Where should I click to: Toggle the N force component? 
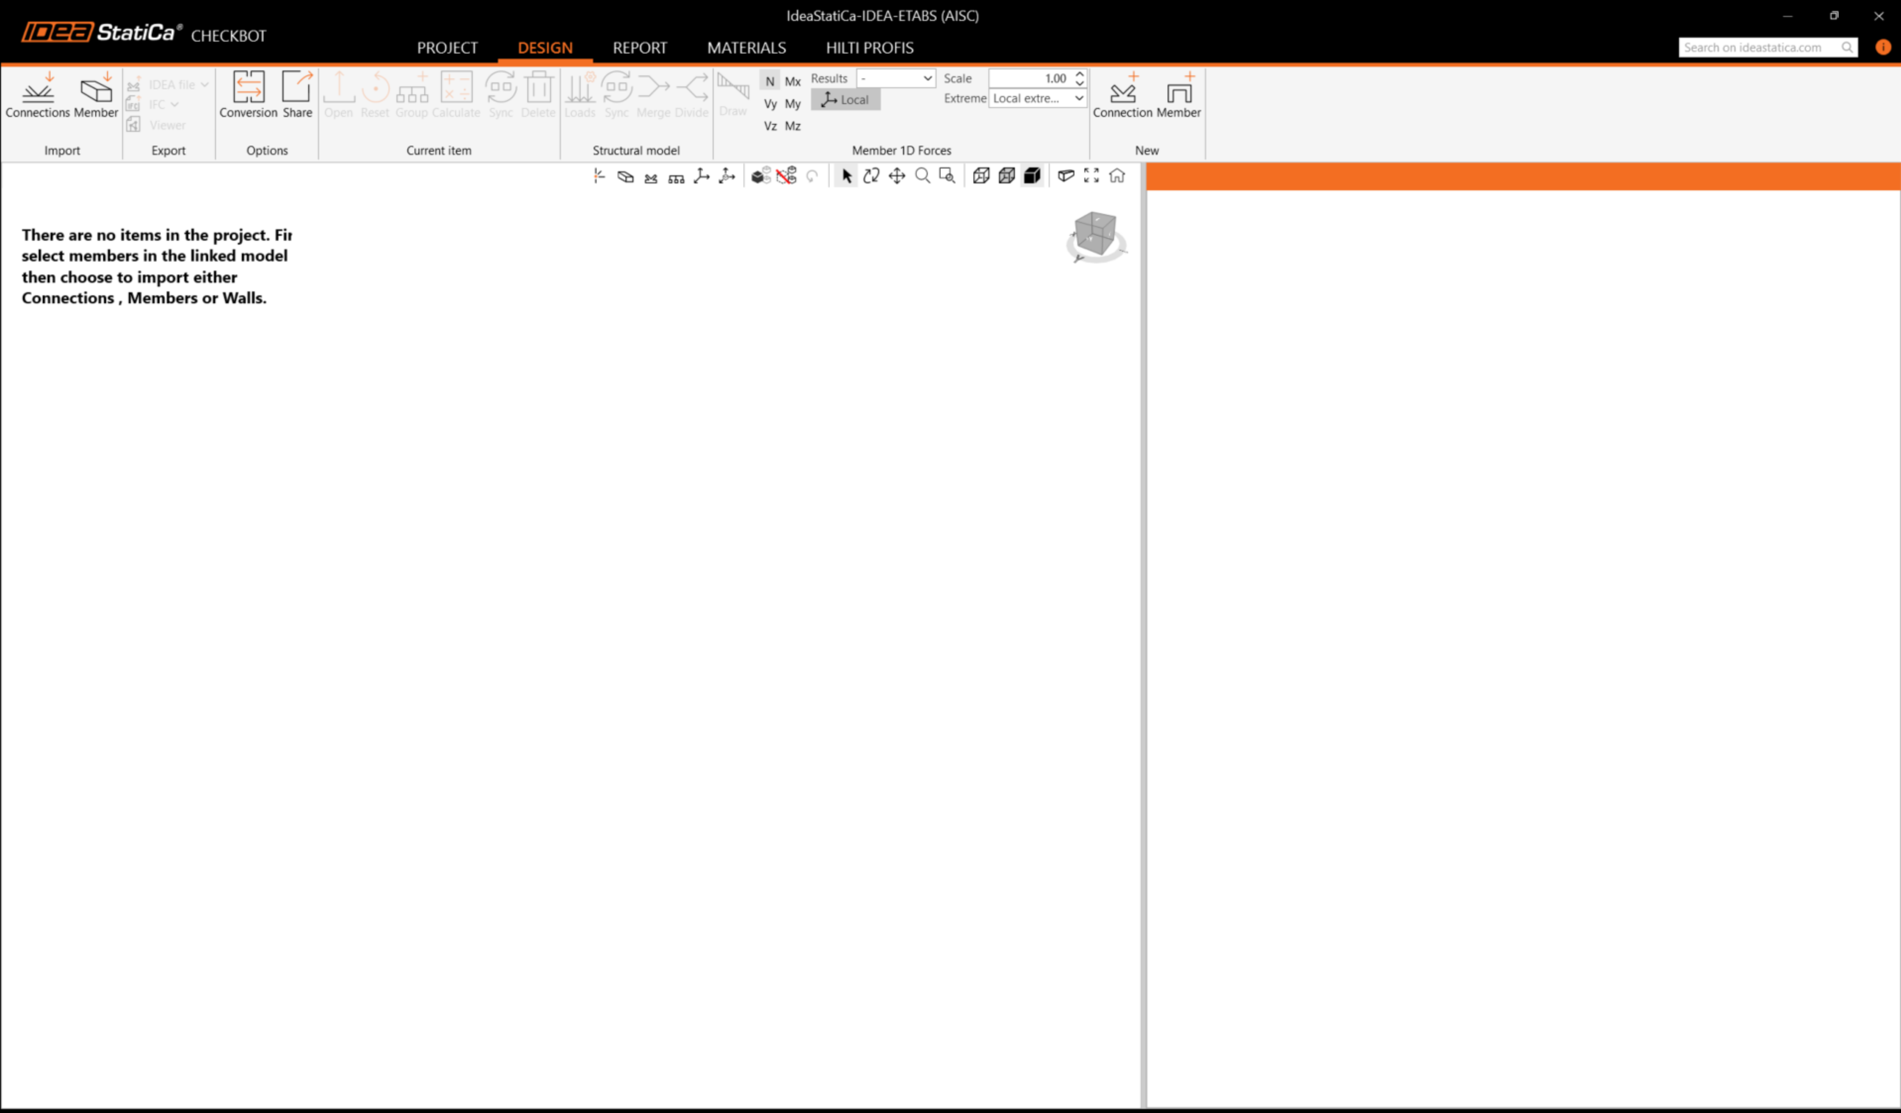[x=770, y=81]
